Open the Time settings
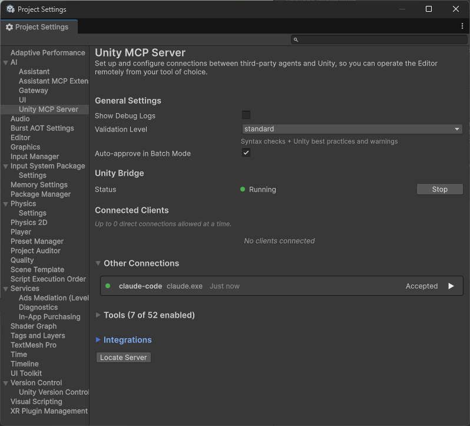 click(19, 355)
